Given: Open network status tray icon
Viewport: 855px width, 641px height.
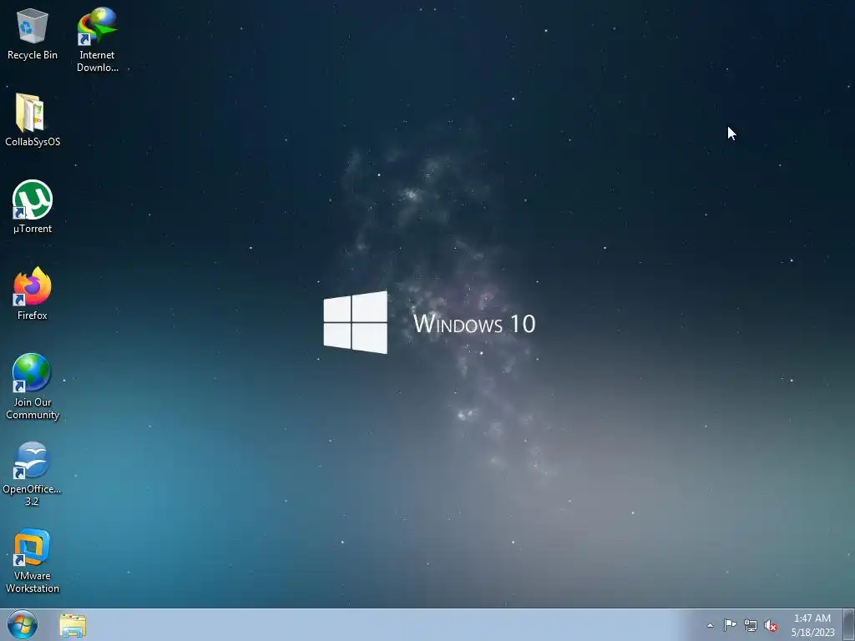Looking at the screenshot, I should point(751,625).
